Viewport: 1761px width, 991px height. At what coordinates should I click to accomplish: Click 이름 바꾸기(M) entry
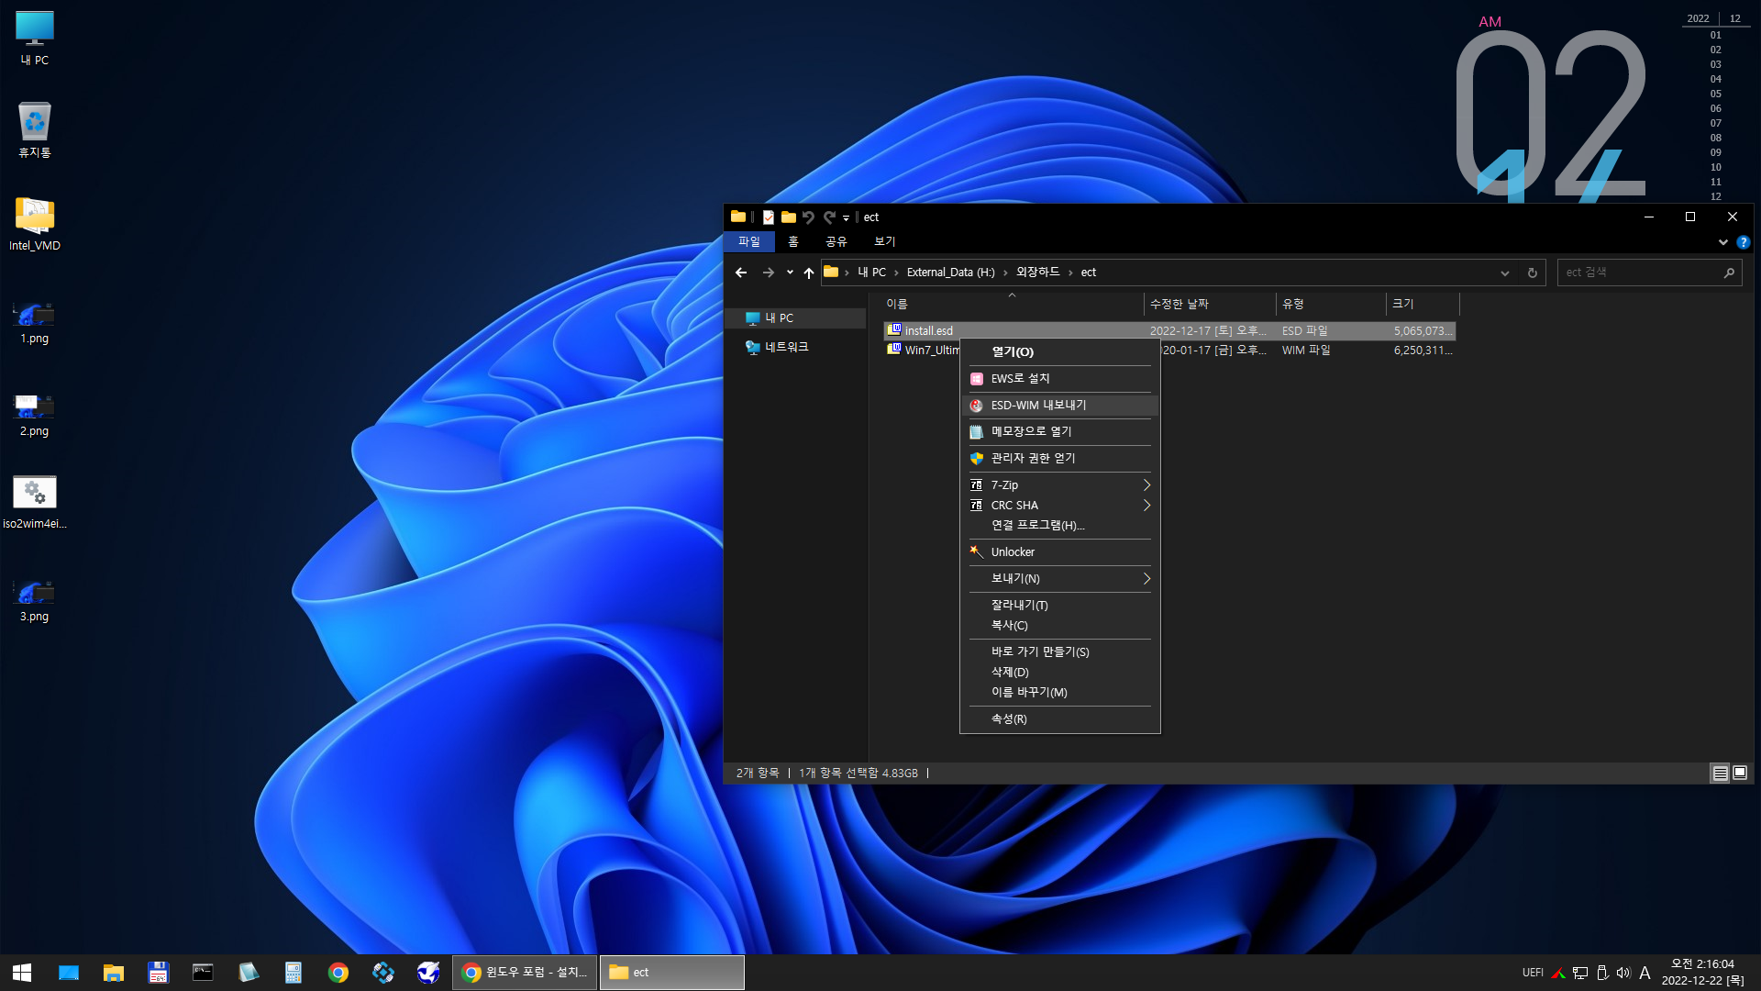click(x=1059, y=692)
